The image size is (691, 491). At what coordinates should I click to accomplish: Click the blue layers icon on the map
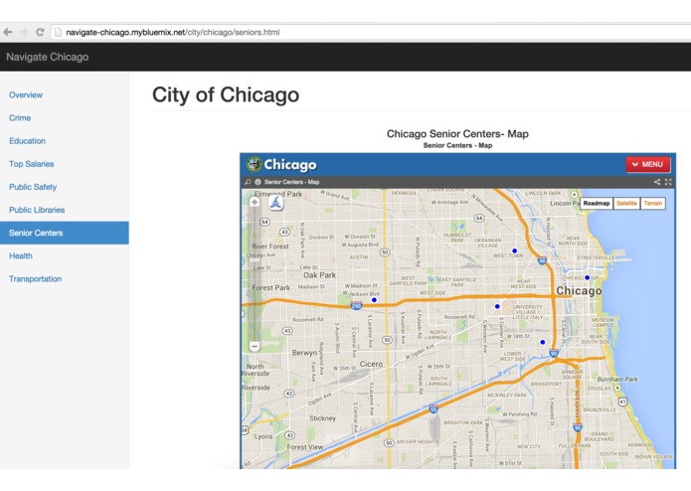pos(275,203)
